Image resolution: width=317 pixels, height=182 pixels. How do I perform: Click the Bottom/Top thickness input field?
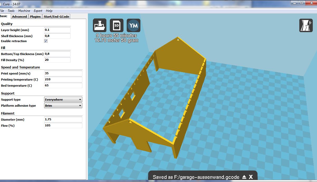(x=57, y=54)
